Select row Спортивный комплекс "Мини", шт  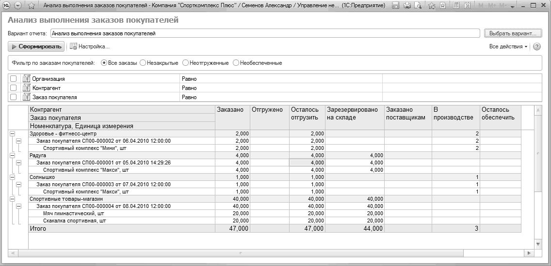[x=122, y=148]
